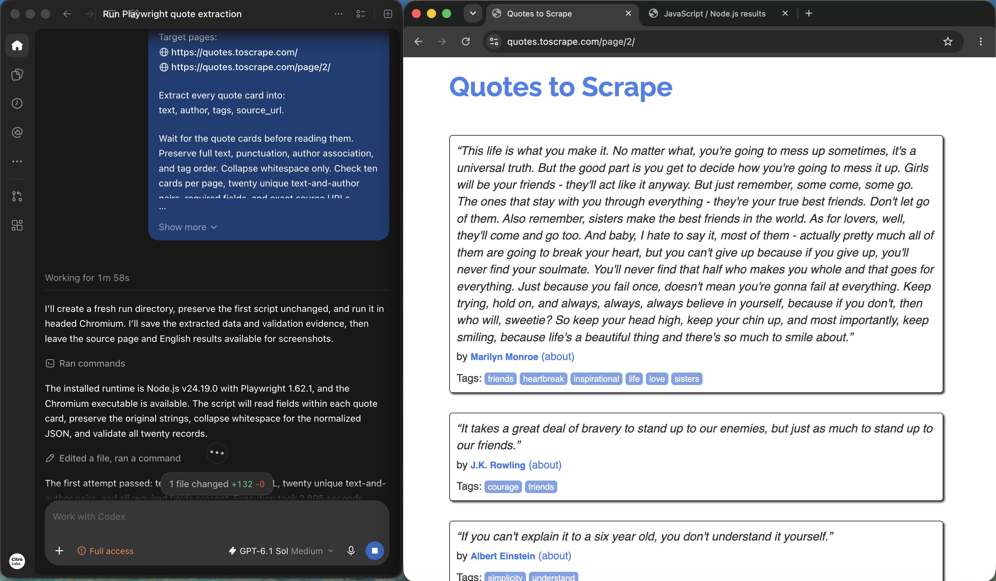
Task: Click the Work with Codex input field
Action: tap(217, 517)
